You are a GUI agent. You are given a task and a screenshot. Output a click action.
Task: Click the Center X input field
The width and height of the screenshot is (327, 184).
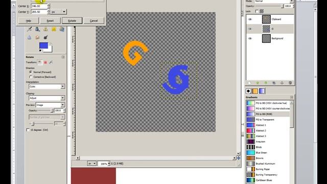pos(39,6)
